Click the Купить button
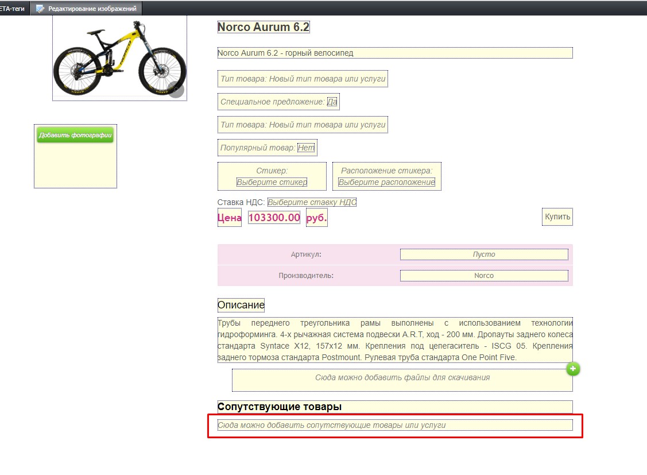647x475 pixels. point(557,217)
